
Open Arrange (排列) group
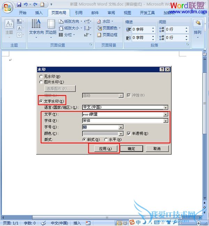(198, 29)
